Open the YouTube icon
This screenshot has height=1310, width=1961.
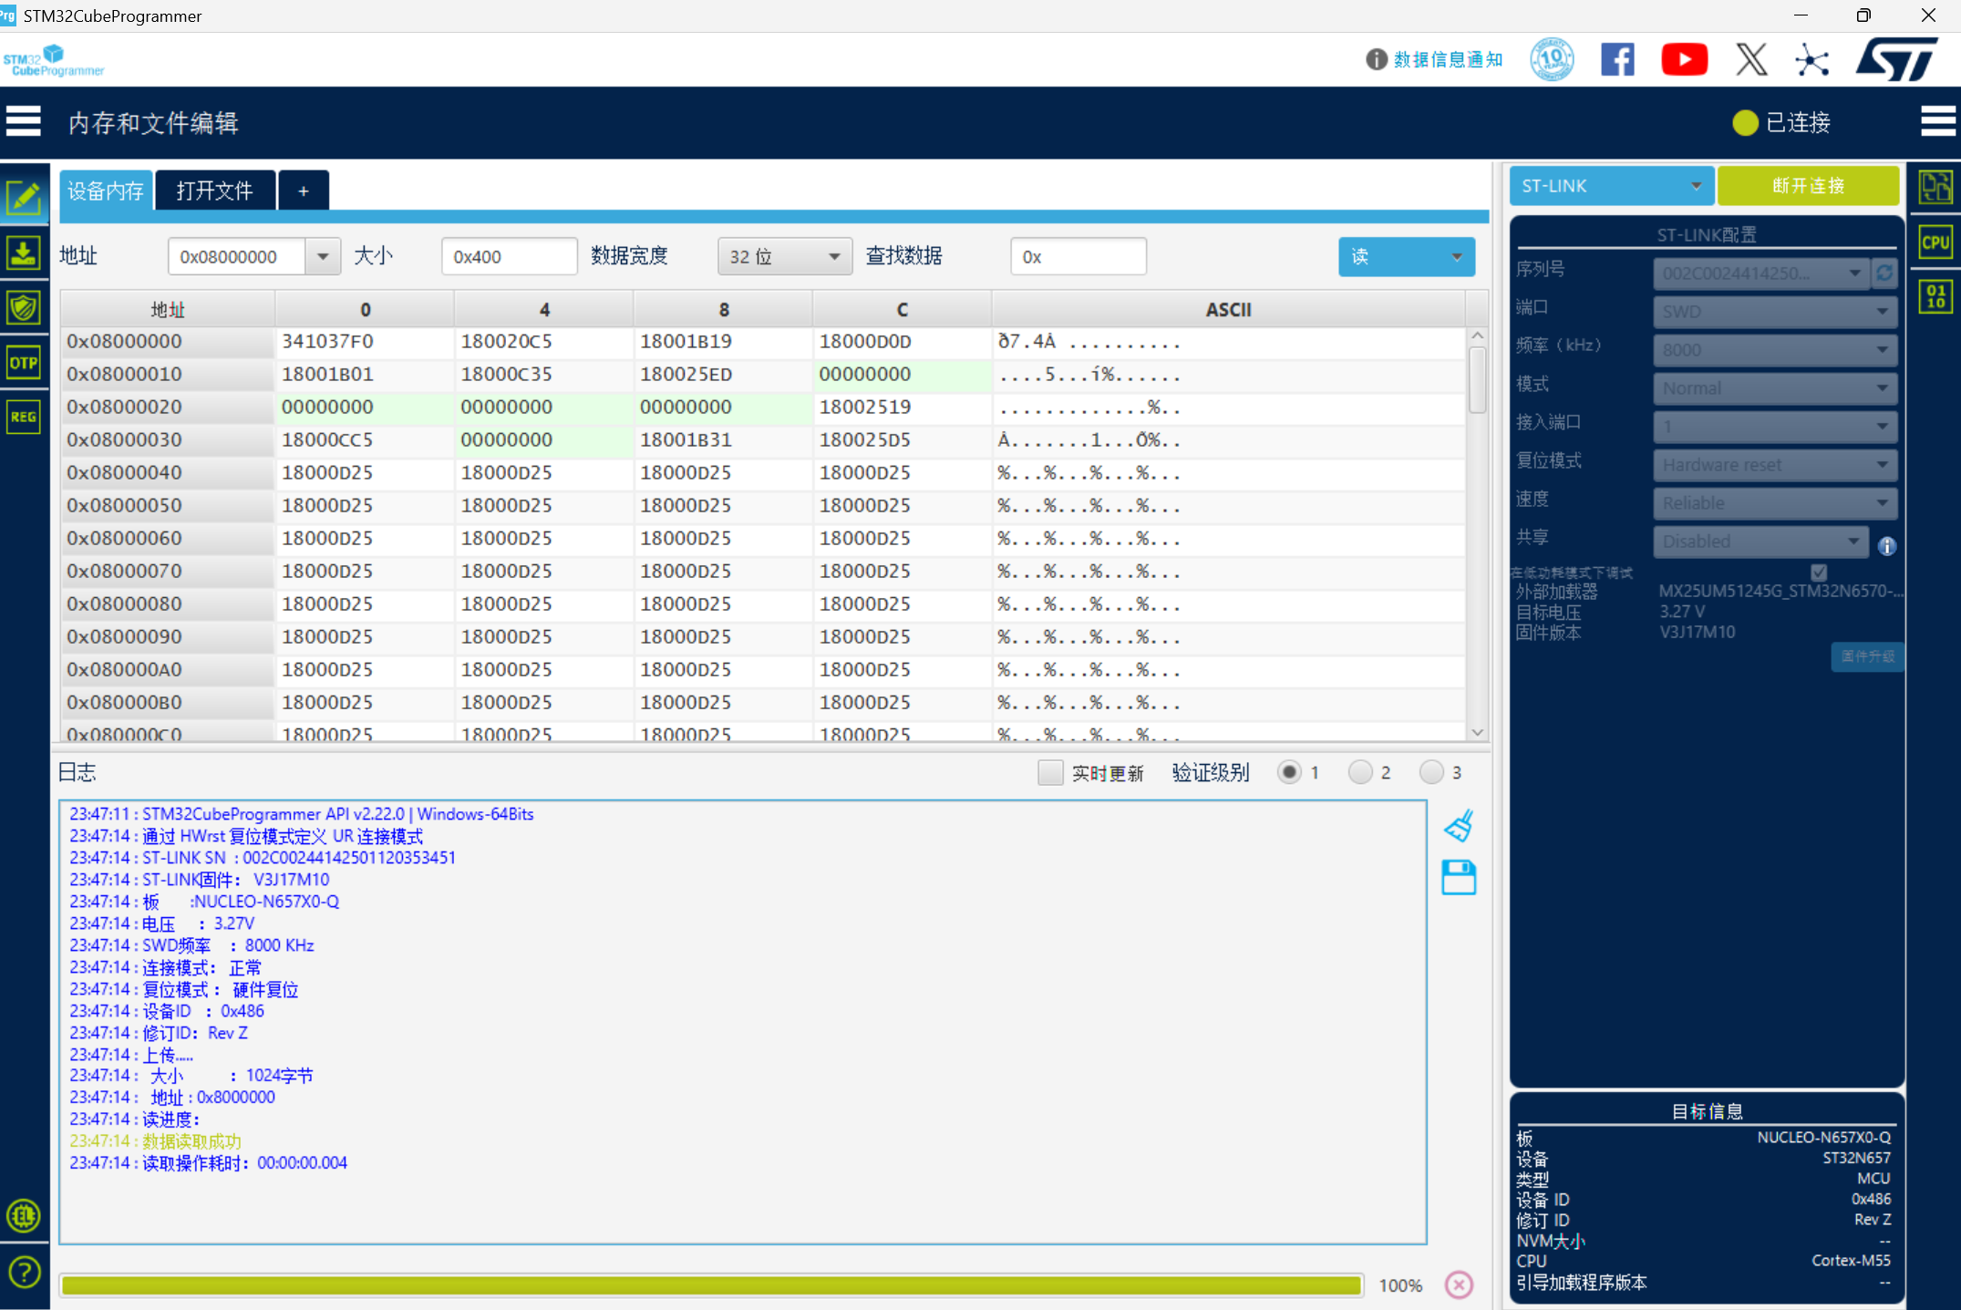pos(1684,59)
